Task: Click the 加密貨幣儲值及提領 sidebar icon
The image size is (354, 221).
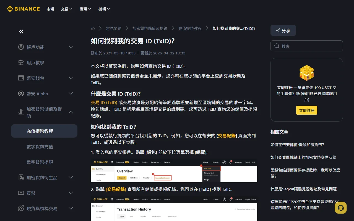Action: [x=21, y=112]
